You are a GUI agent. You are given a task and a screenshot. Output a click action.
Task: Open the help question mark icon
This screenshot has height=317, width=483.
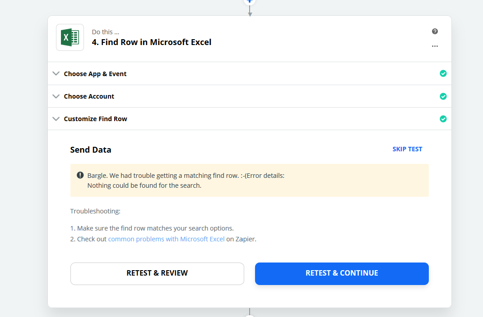(435, 32)
